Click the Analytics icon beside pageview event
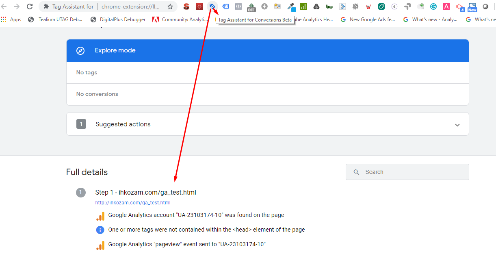The image size is (496, 258). click(x=100, y=245)
